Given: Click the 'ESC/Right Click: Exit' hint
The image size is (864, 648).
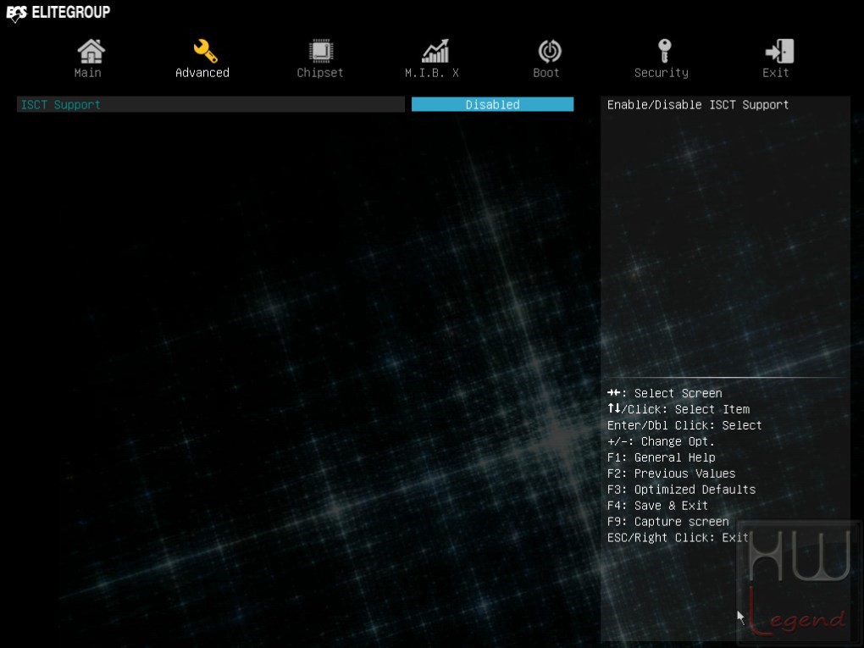Looking at the screenshot, I should pyautogui.click(x=678, y=537).
